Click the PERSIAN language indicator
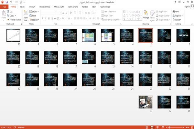194x129 pixels. point(21,127)
